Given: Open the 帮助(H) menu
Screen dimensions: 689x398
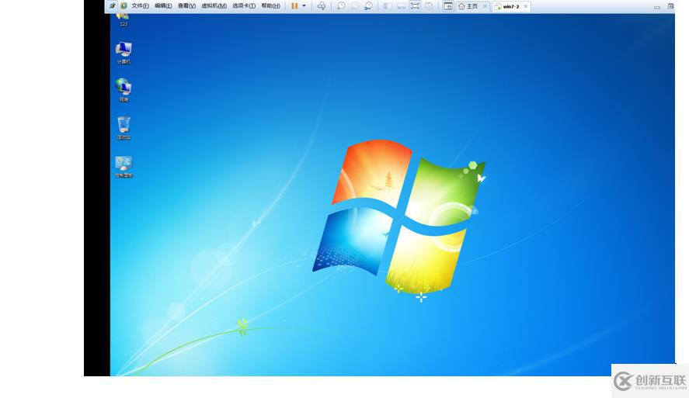Looking at the screenshot, I should [270, 5].
